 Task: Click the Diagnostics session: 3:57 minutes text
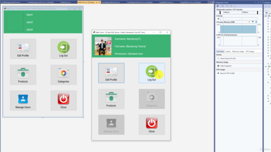pos(230,9)
